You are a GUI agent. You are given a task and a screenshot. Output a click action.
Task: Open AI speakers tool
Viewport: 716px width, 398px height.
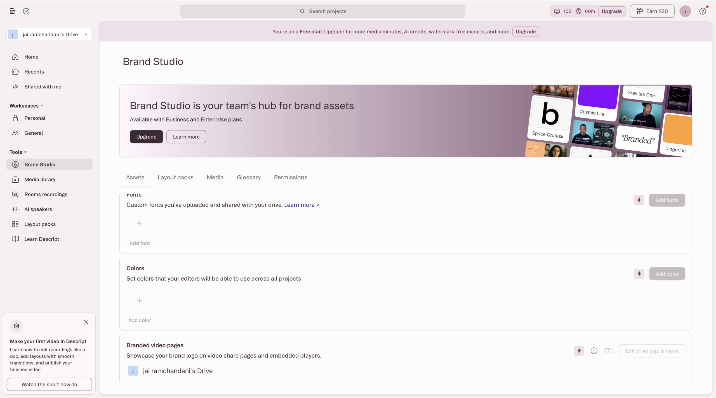click(x=49, y=209)
